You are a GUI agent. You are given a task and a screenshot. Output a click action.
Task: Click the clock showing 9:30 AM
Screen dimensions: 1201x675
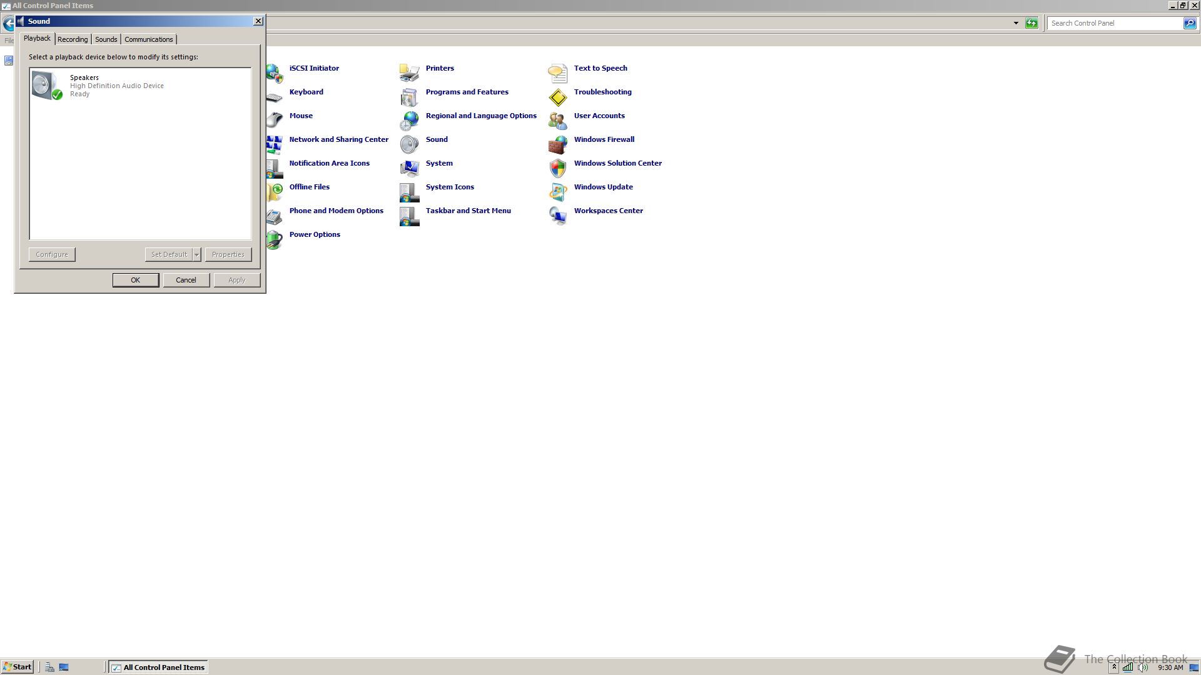pos(1170,667)
